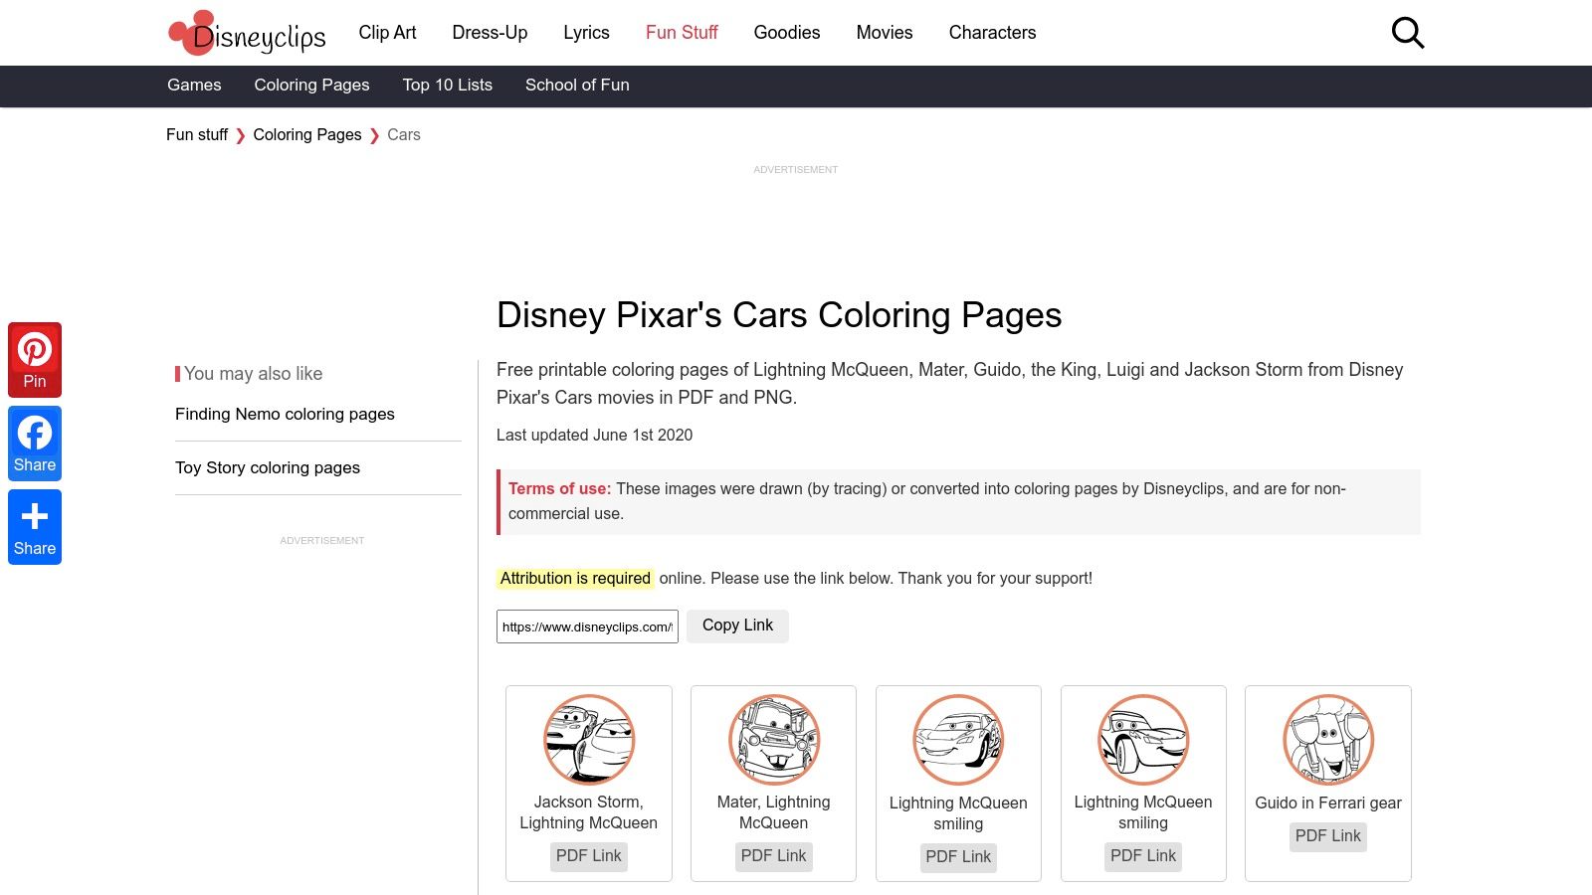Open the Jackson Storm, Lightning McQueen thumbnail
The width and height of the screenshot is (1592, 895).
[x=588, y=739]
